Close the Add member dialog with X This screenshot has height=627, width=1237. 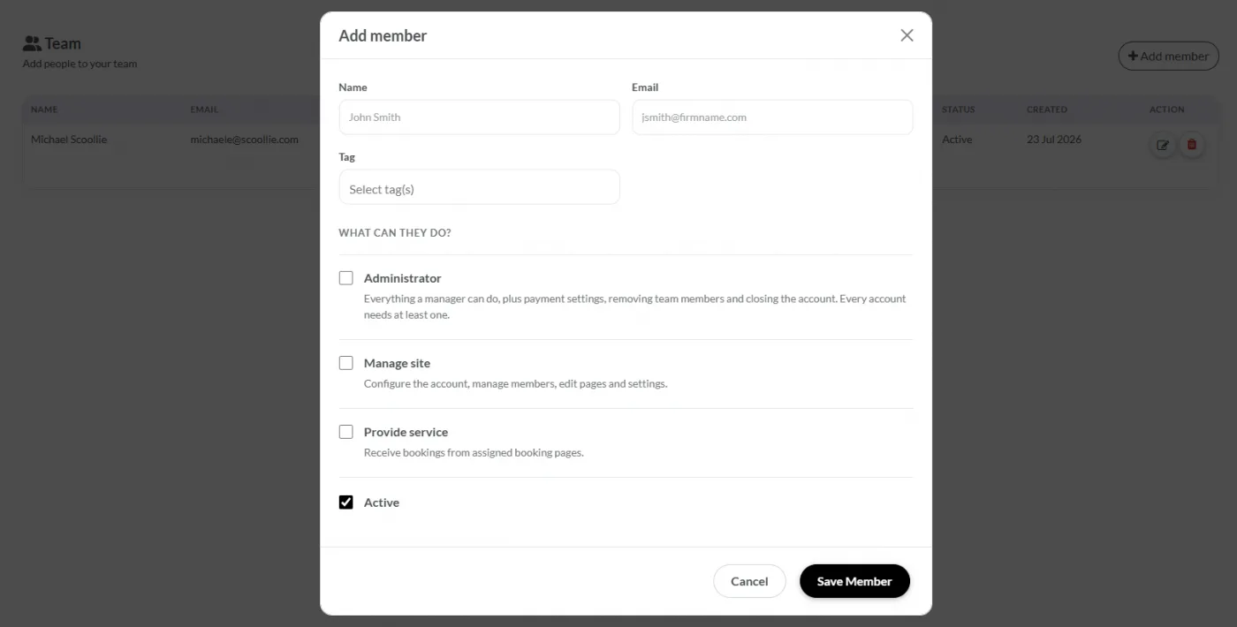coord(907,35)
